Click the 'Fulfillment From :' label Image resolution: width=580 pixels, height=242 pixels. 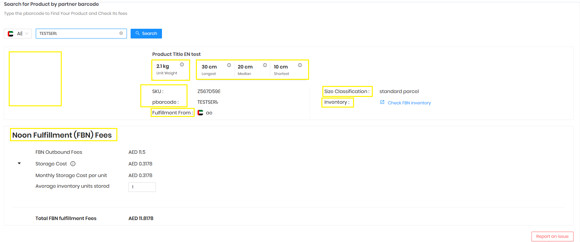[173, 113]
